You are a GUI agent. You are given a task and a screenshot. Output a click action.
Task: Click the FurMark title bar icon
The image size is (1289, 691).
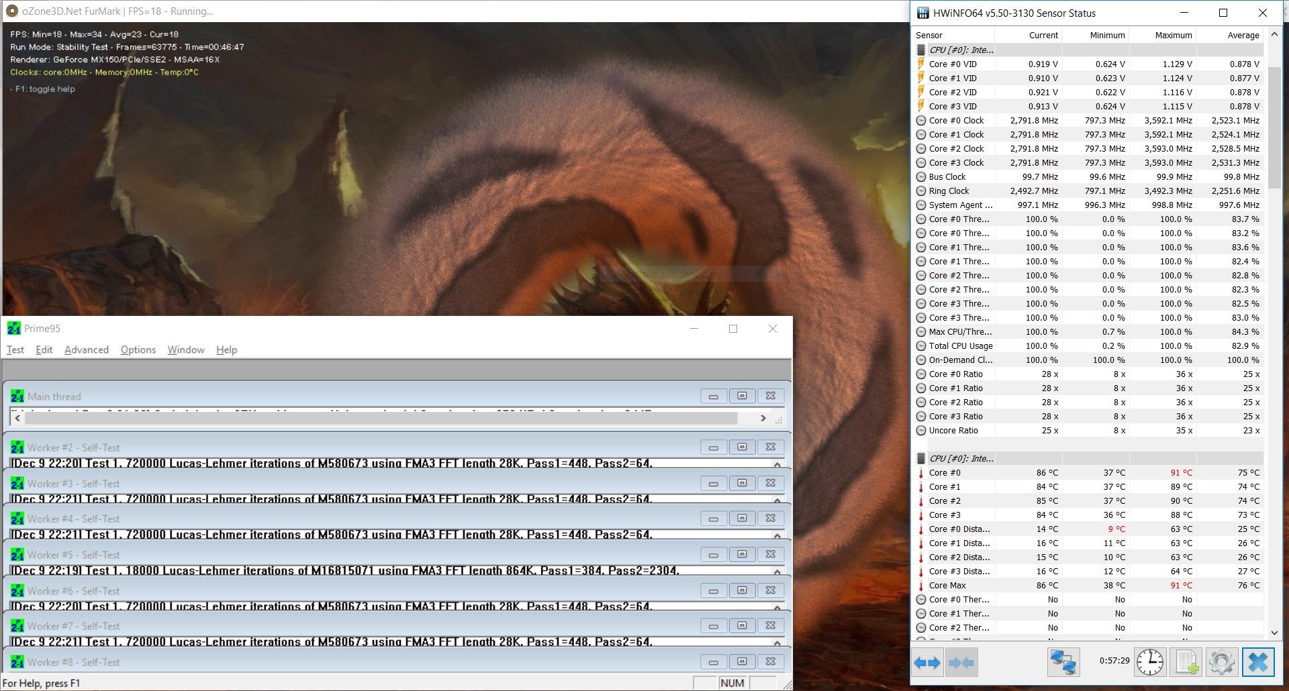[11, 11]
